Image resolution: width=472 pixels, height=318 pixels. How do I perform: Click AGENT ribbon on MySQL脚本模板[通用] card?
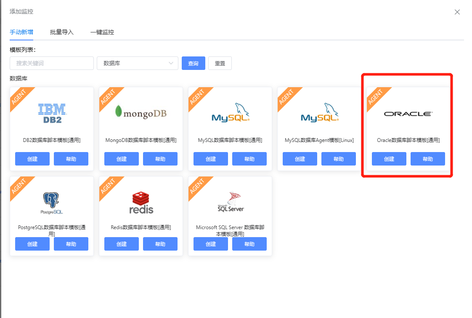(197, 97)
